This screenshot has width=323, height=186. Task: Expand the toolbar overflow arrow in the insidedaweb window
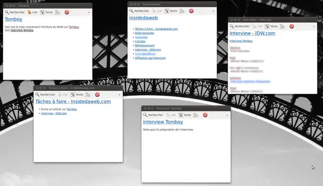(x=213, y=11)
